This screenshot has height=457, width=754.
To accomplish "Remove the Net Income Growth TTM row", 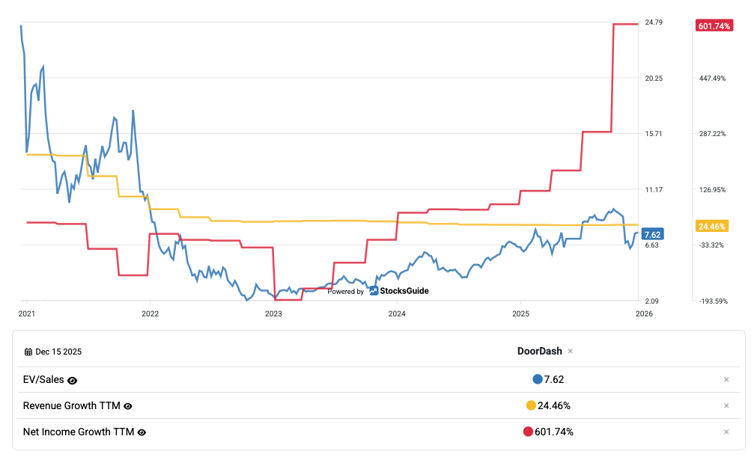I will [x=726, y=432].
